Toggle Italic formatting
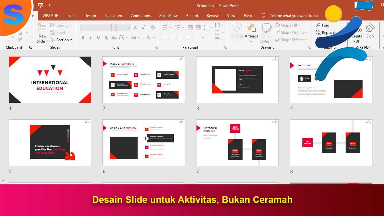 point(91,37)
